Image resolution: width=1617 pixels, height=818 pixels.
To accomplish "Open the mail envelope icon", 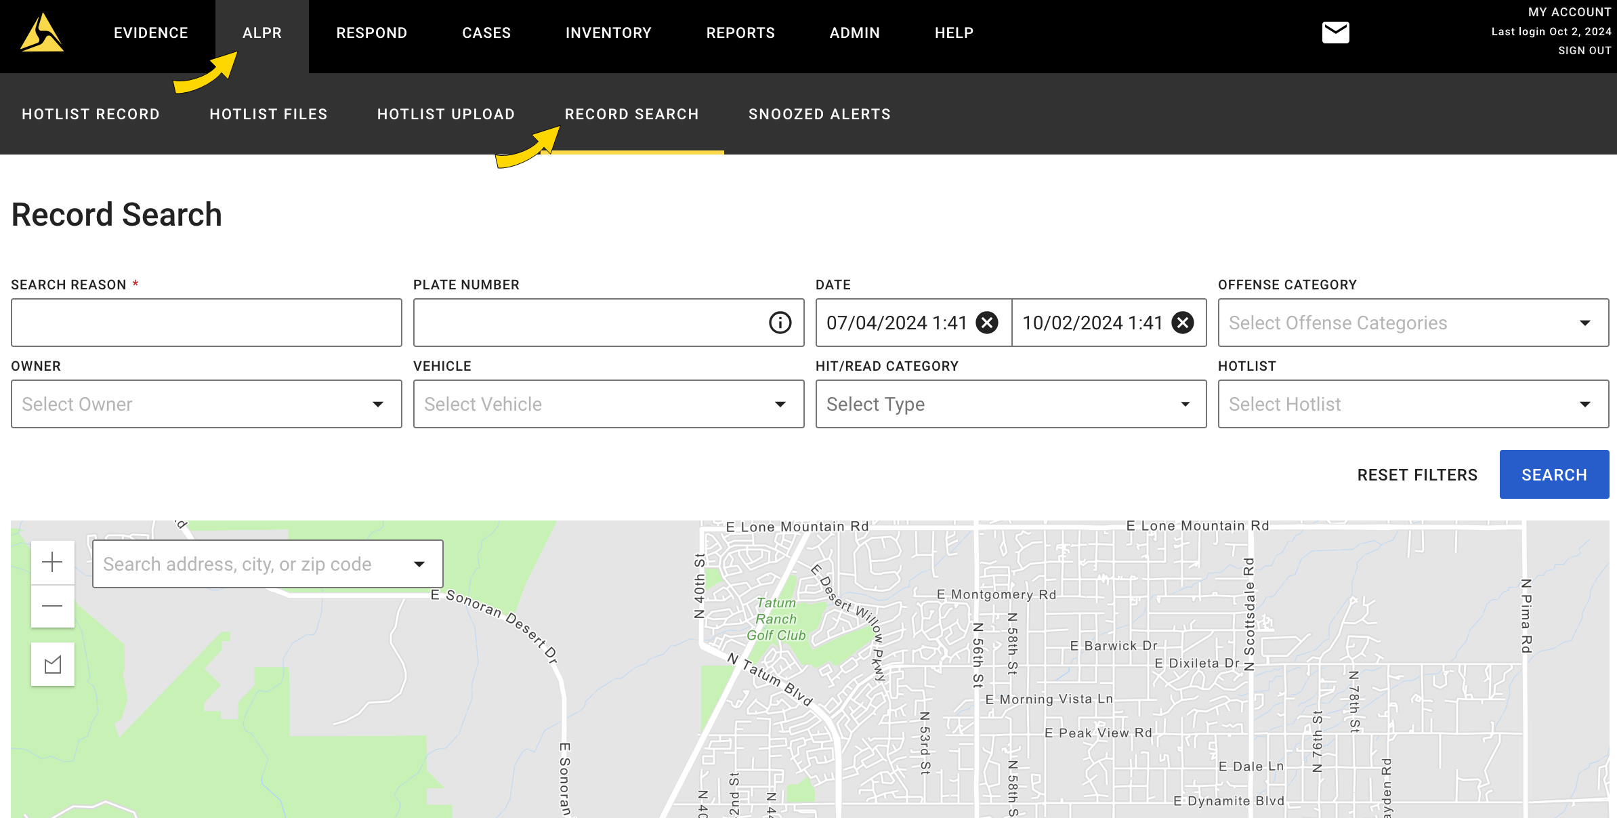I will (x=1335, y=33).
